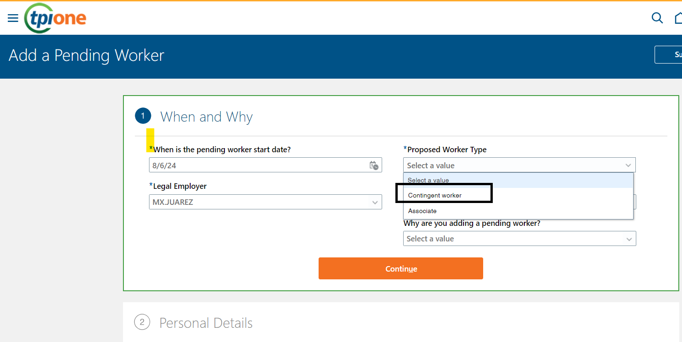
Task: Click the step 1 numbered circle
Action: [143, 116]
